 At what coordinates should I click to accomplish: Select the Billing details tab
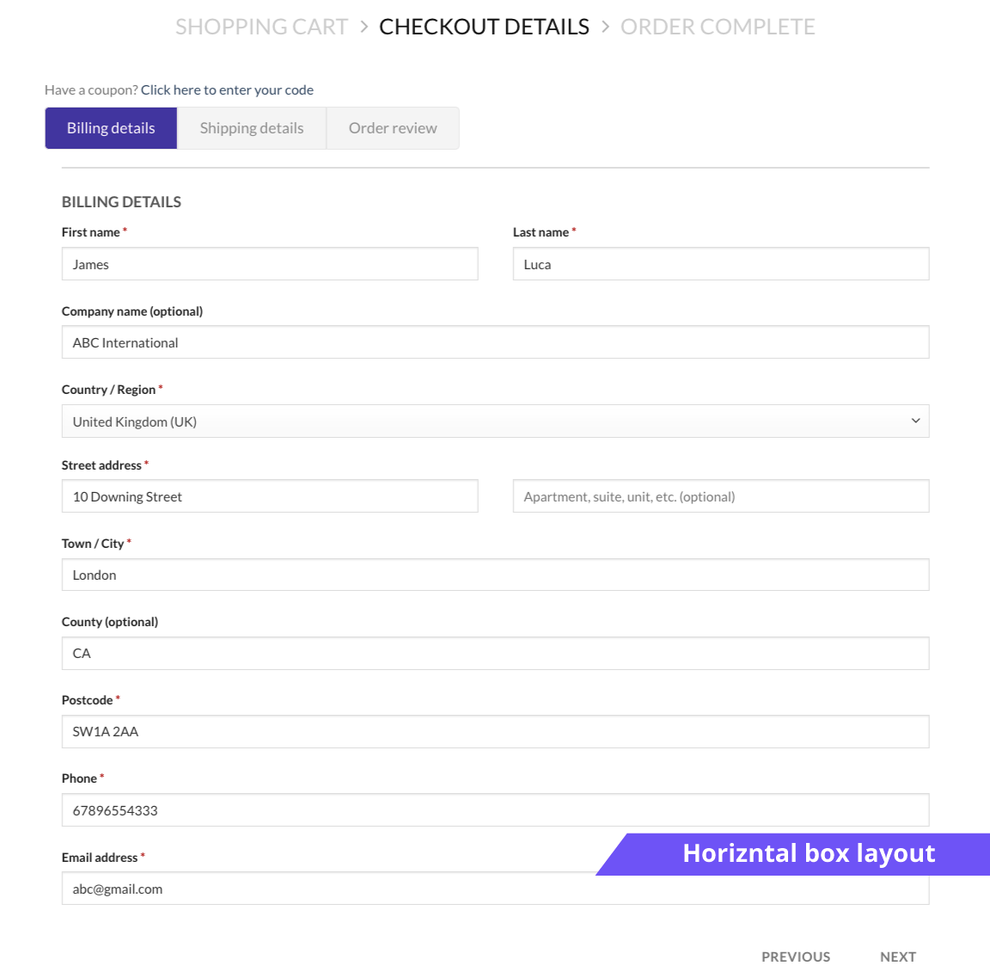[x=111, y=128]
